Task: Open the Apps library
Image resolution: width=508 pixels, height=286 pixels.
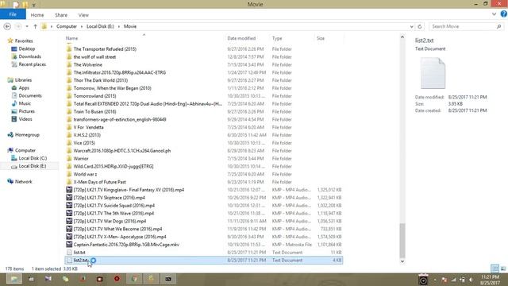Action: click(24, 88)
